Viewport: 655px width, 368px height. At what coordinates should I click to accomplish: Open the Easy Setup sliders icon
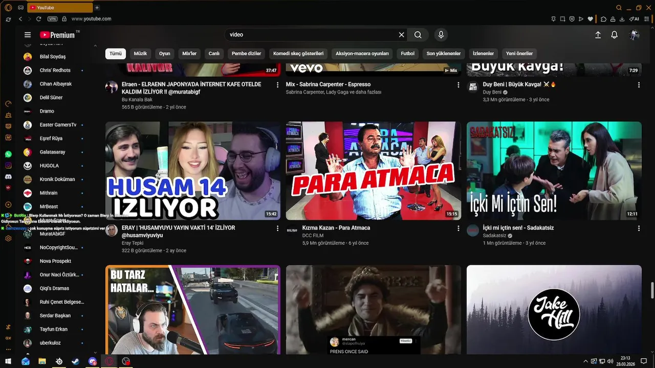coord(647,19)
